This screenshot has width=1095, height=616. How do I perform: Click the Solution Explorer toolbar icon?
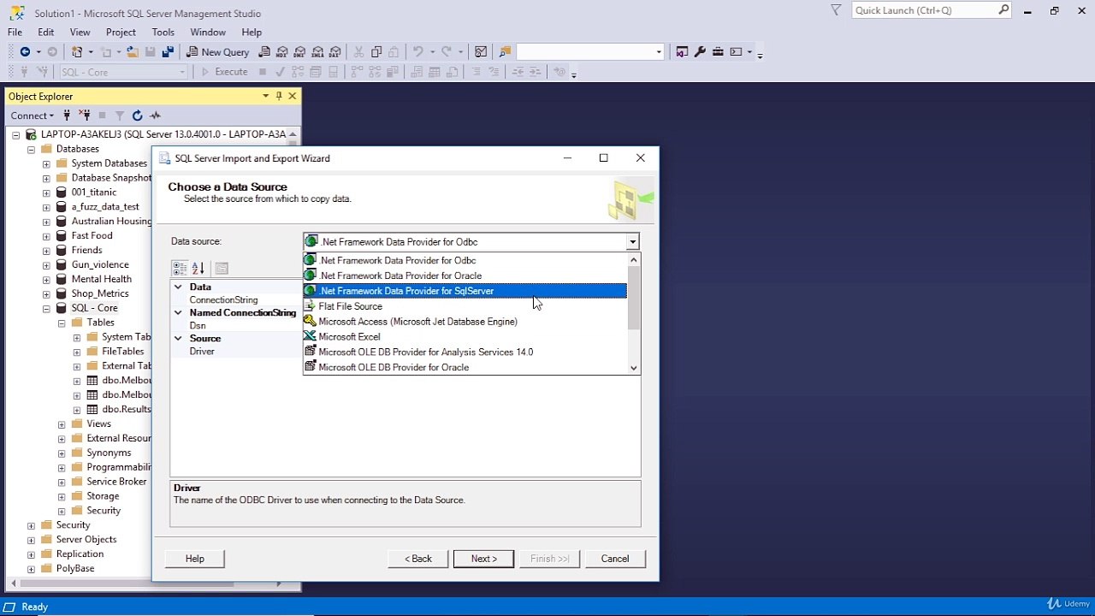click(x=682, y=52)
